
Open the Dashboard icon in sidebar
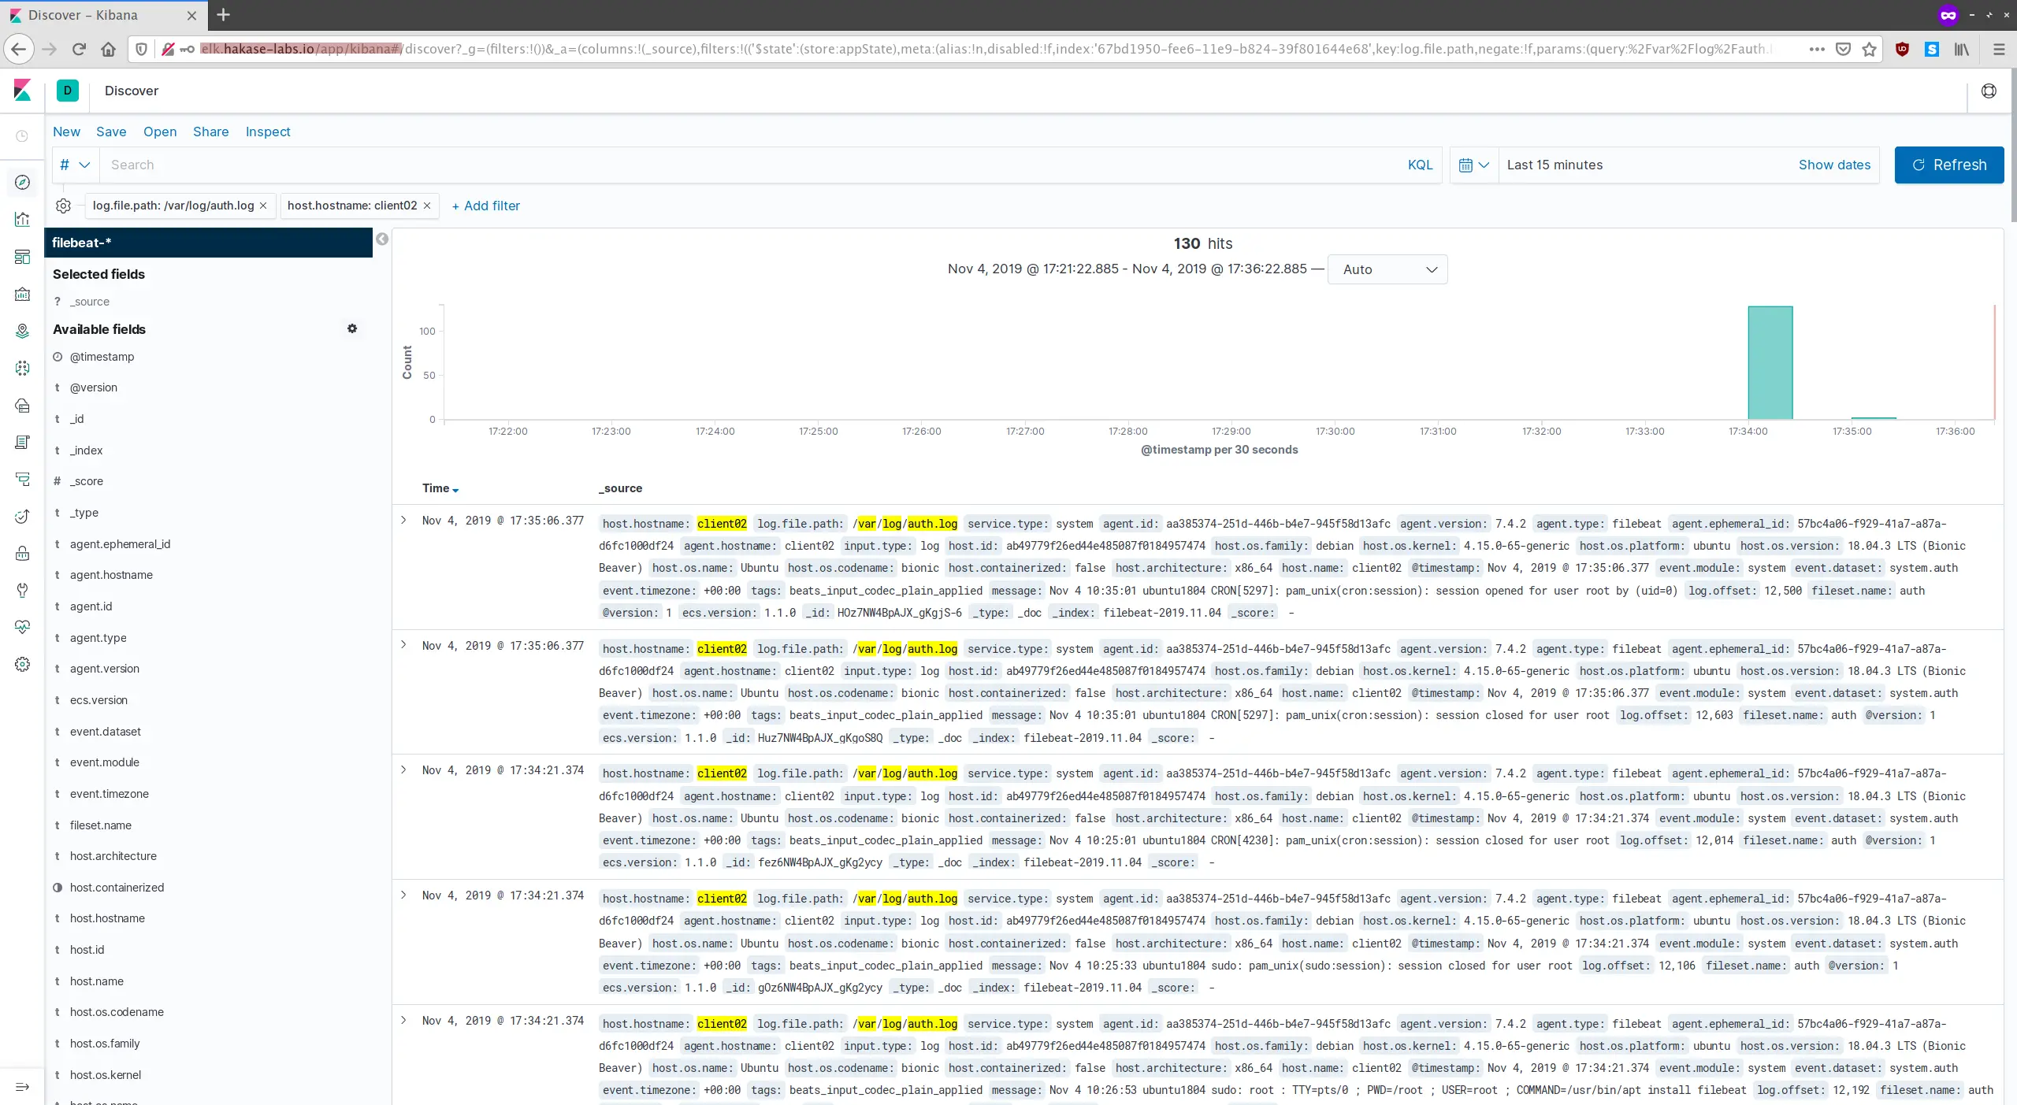[22, 257]
